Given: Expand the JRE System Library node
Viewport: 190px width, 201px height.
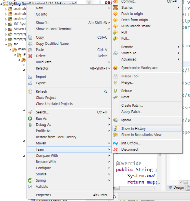Looking at the screenshot, I should point(6,24).
